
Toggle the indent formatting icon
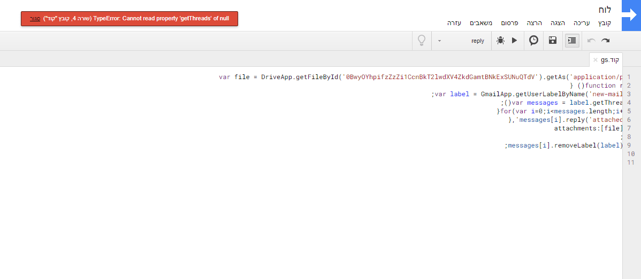572,41
